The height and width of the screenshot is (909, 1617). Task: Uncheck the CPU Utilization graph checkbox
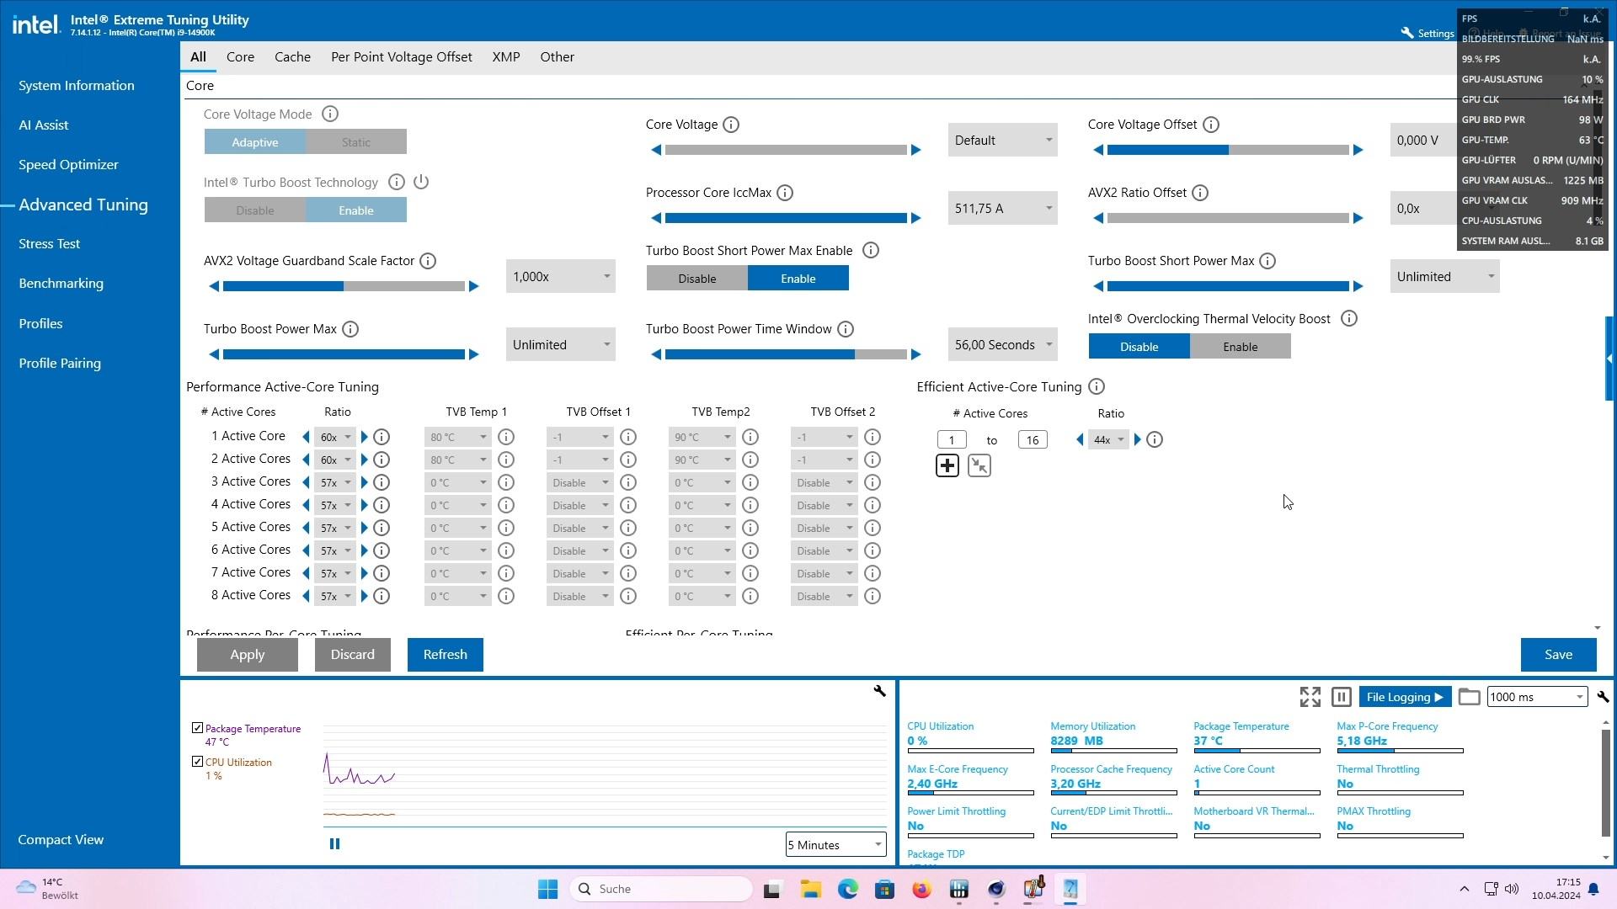(x=198, y=762)
